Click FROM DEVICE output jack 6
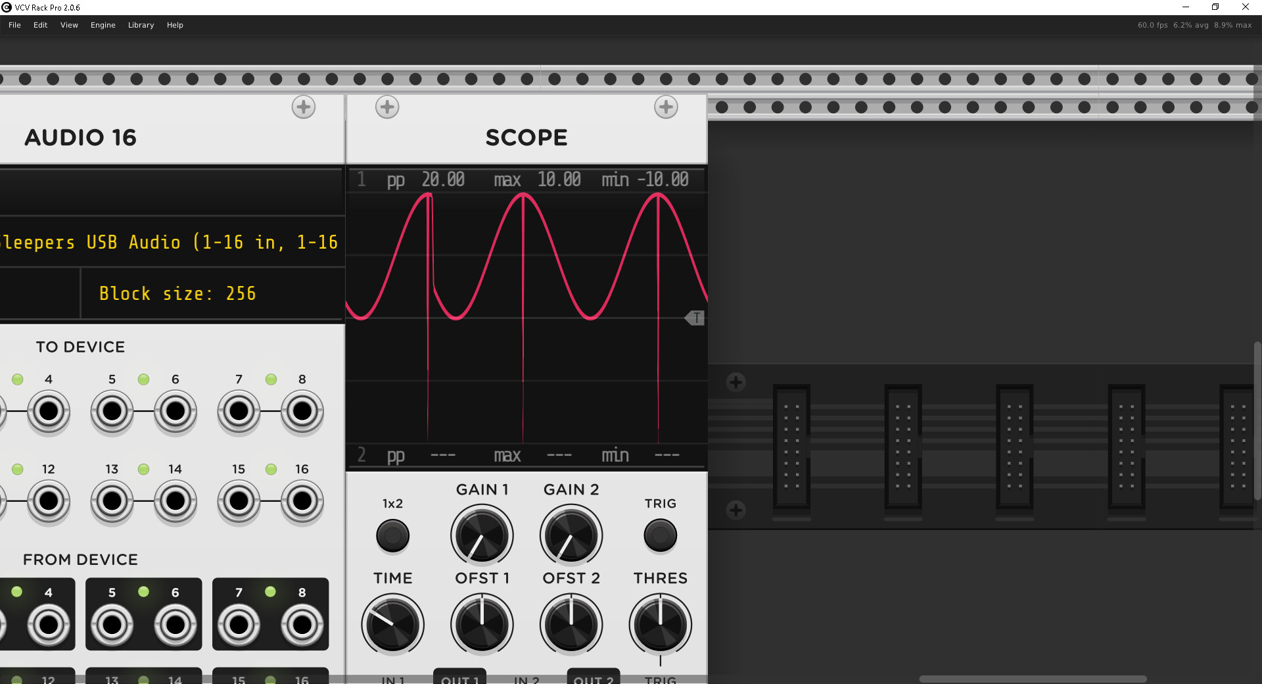The image size is (1262, 684). coord(175,625)
